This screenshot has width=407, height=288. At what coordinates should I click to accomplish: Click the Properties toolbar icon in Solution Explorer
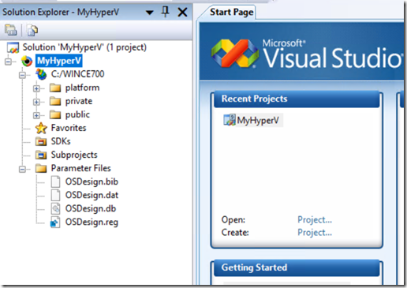11,30
